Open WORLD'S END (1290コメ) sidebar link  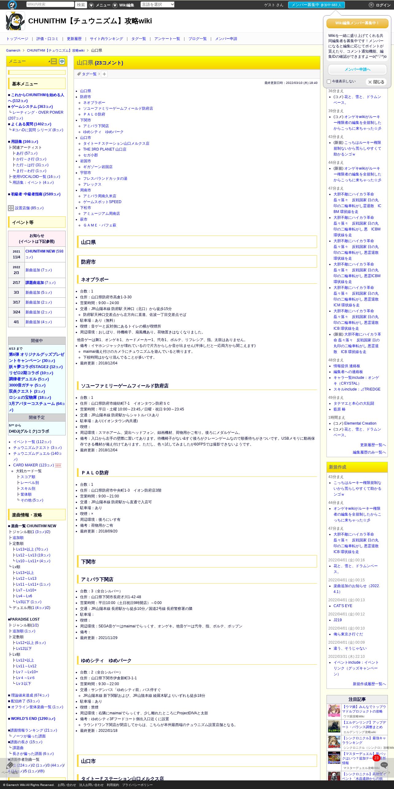pos(33,719)
